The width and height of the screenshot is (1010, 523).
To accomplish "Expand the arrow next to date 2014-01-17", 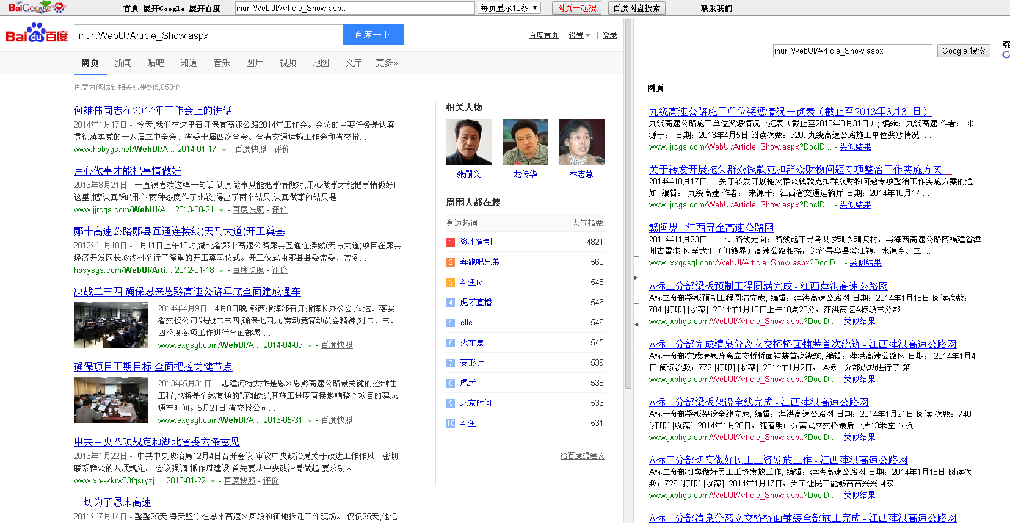I will 223,150.
